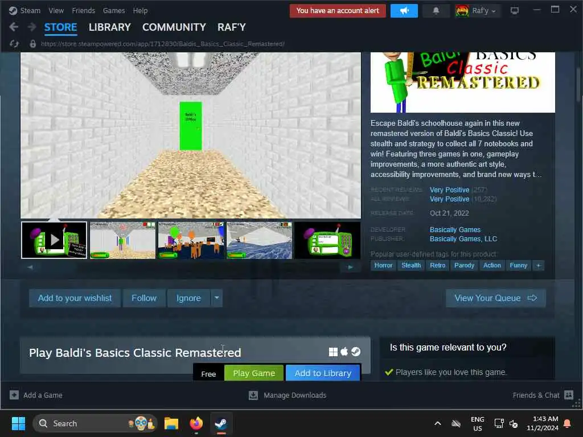This screenshot has width=583, height=437.
Task: Follow this game
Action: click(144, 298)
